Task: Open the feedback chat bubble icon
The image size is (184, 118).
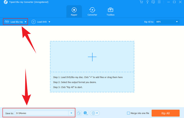Action: 153,2
